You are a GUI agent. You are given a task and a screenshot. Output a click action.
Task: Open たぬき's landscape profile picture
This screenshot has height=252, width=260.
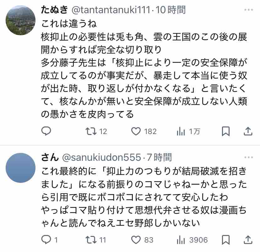coord(21,20)
